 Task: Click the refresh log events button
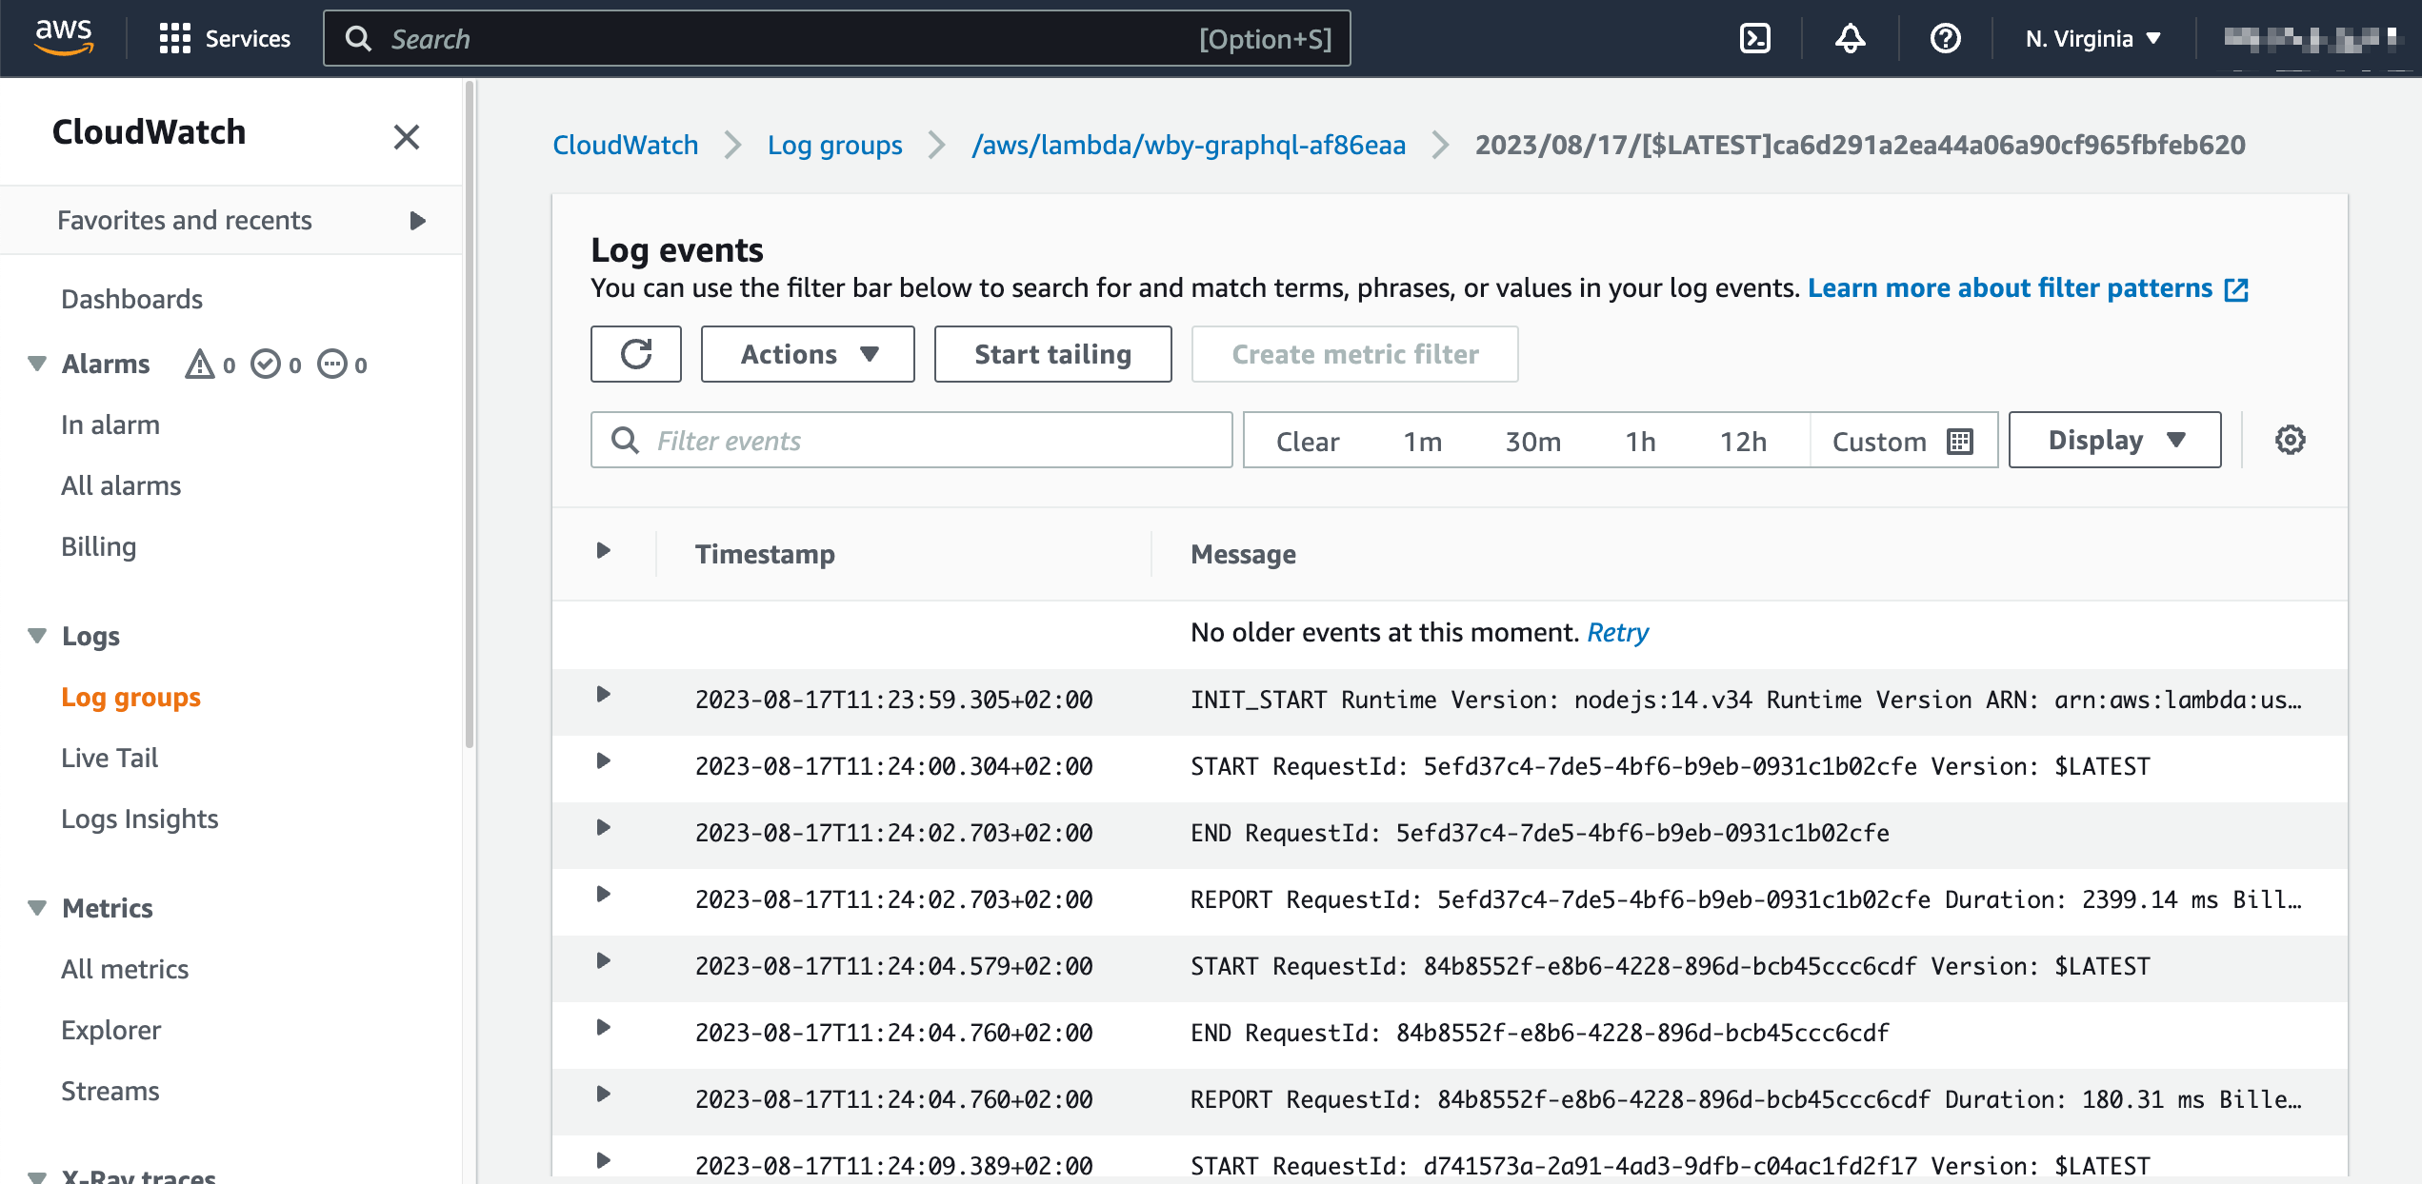click(635, 354)
